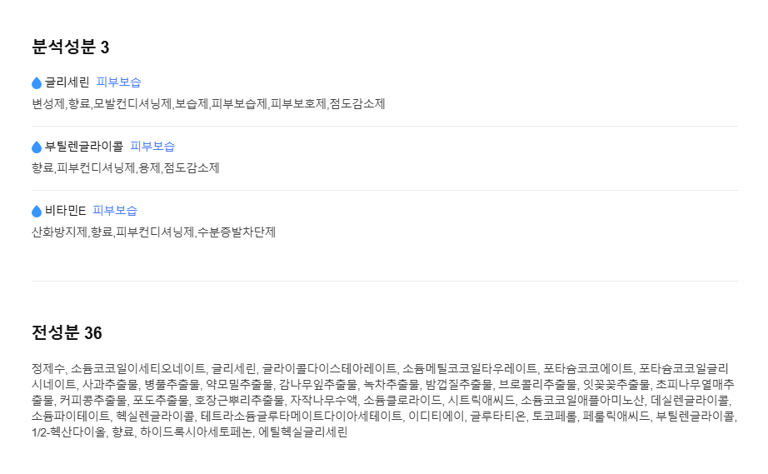Image resolution: width=768 pixels, height=474 pixels.
Task: Click the water drop icon beside 부틸렌글라이콜 heading
Action: tap(37, 147)
